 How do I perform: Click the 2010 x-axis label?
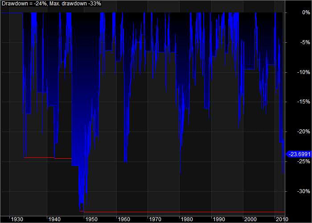tap(282, 219)
